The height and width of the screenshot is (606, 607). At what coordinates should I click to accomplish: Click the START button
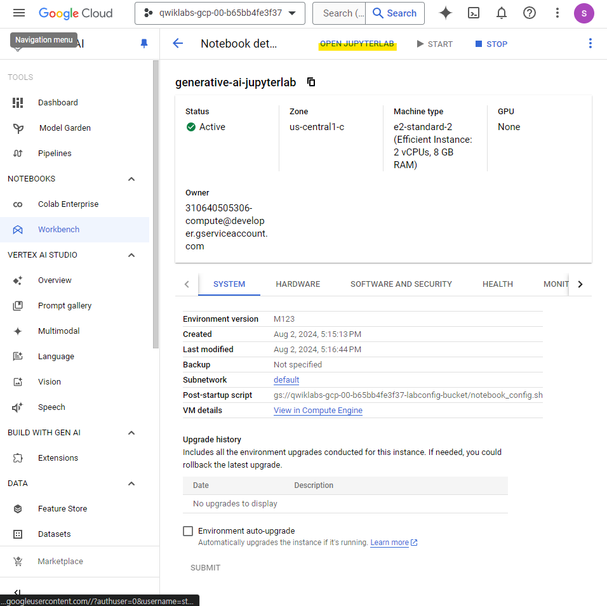(434, 44)
